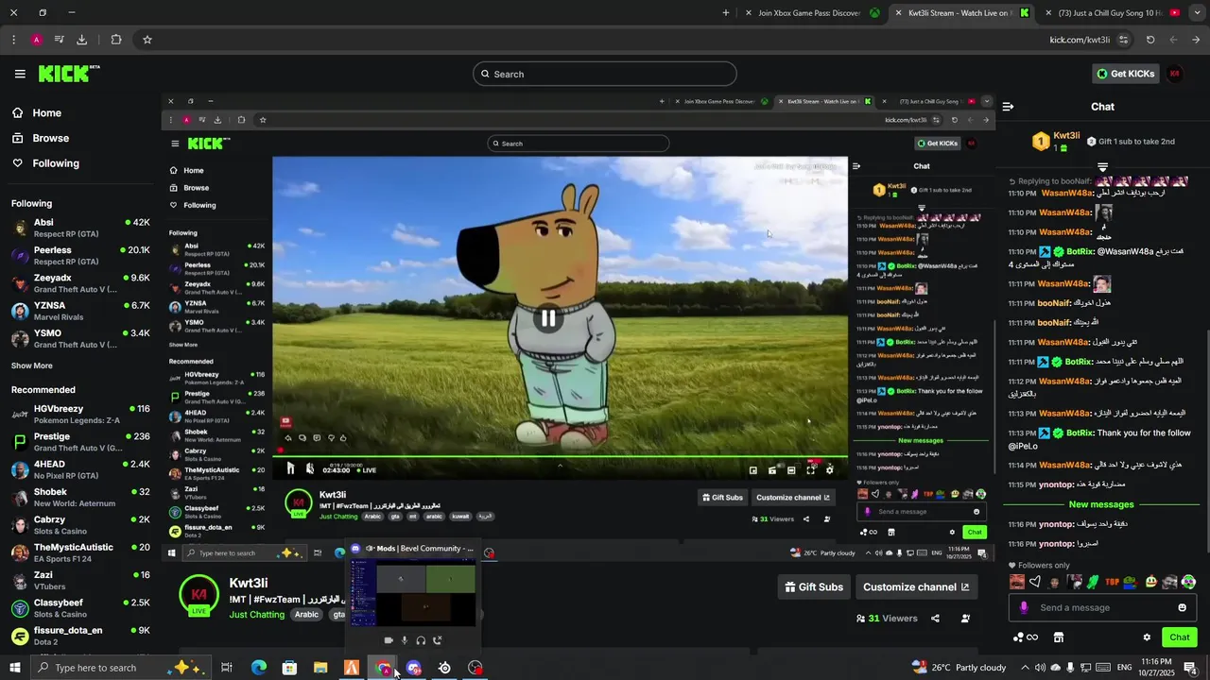Open the Just Chatting category link
Image resolution: width=1210 pixels, height=680 pixels.
click(256, 615)
